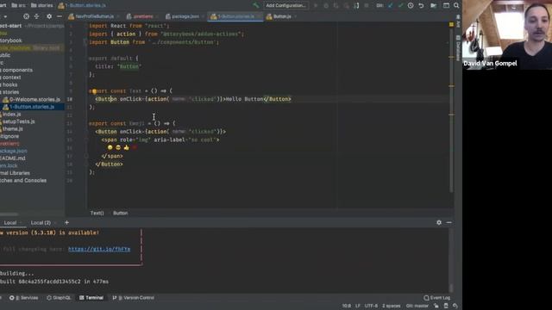Open the GraphQL tool window
Screen dimensions: 552x310
(x=59, y=298)
